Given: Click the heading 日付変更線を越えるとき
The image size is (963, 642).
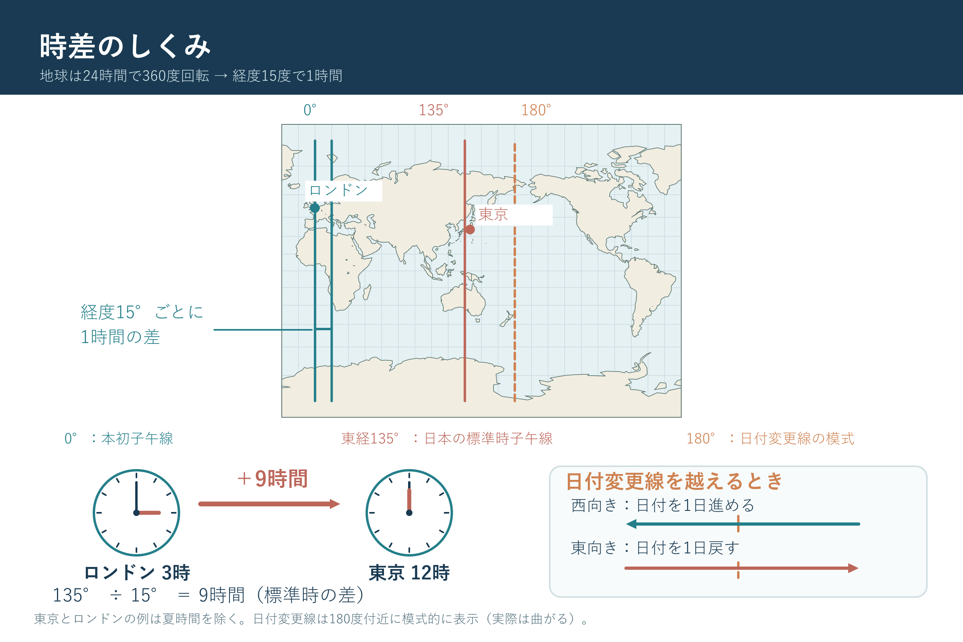Looking at the screenshot, I should click(675, 481).
